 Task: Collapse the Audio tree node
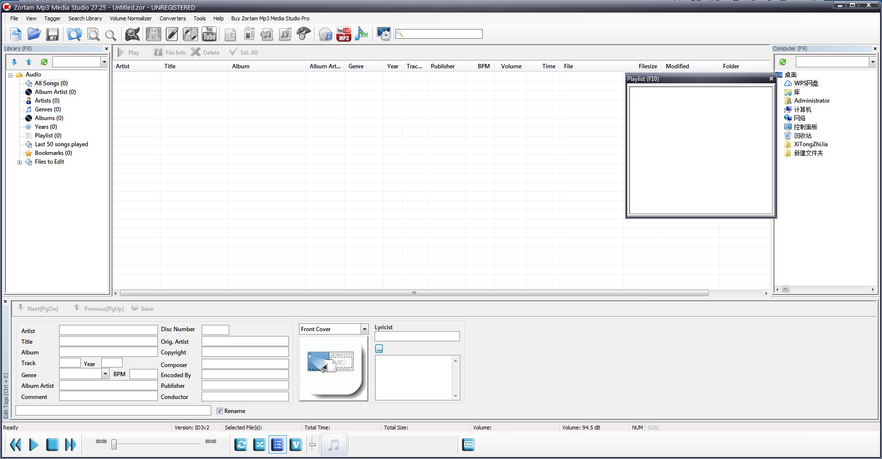click(10, 75)
